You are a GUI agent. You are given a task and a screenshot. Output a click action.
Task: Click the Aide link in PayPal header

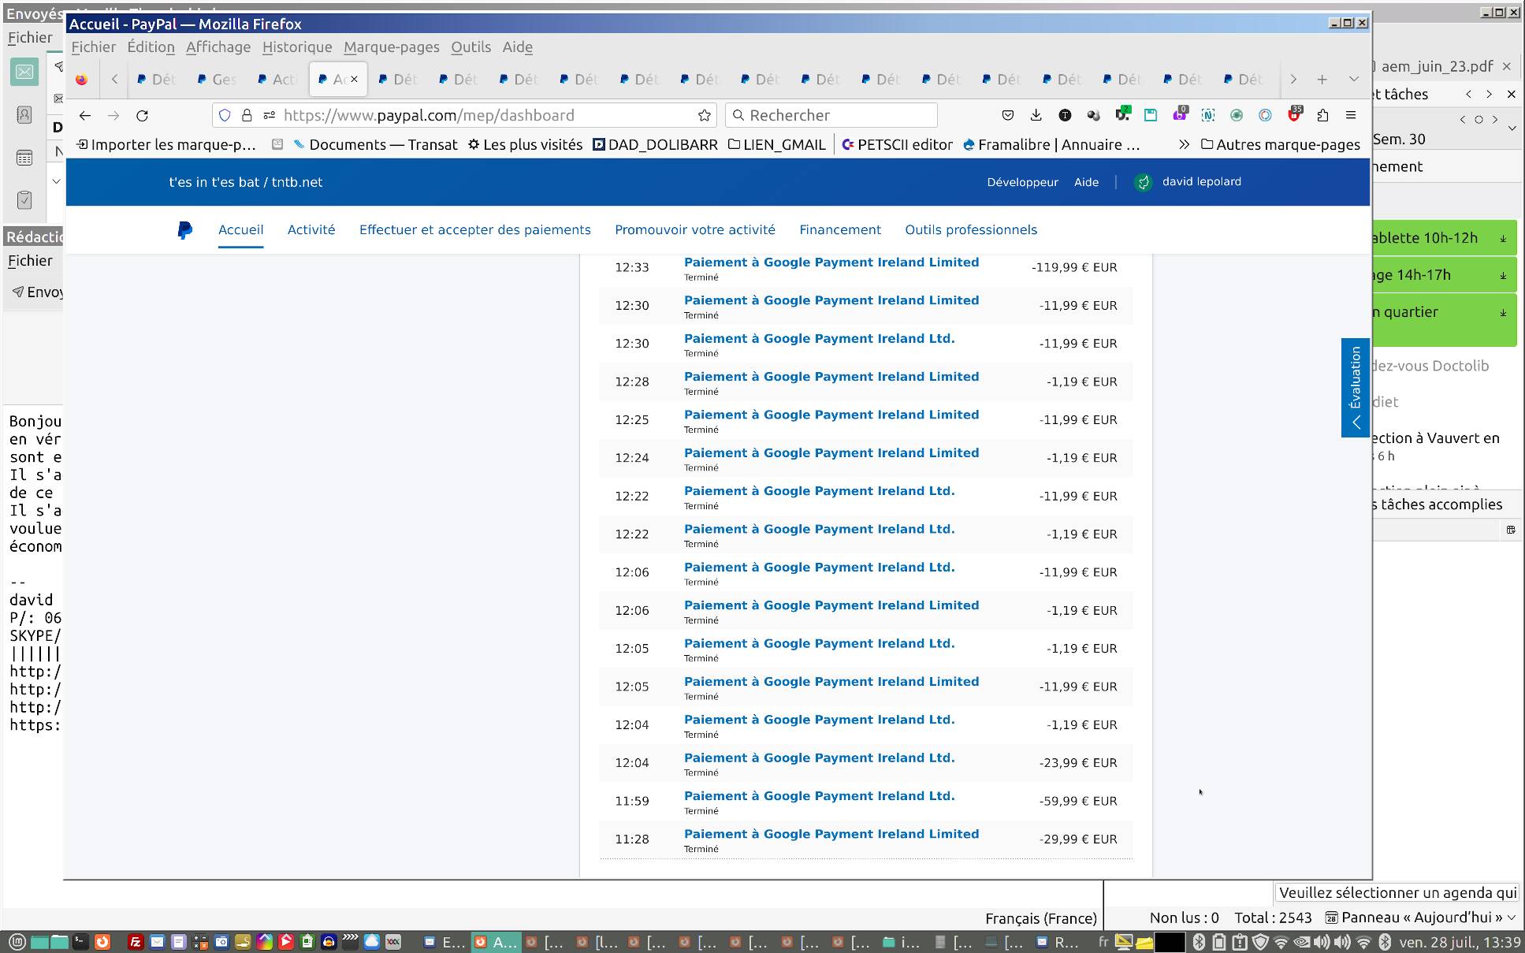point(1085,182)
